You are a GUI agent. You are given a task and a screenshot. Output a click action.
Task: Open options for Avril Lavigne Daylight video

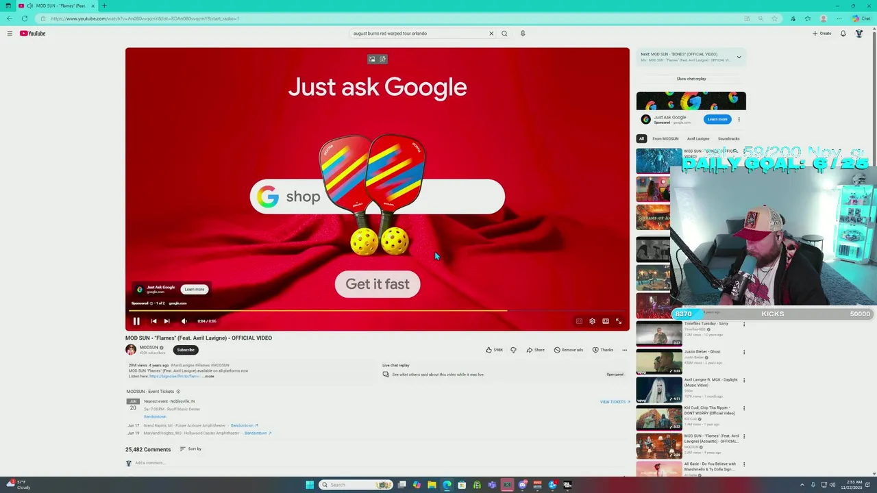point(744,381)
